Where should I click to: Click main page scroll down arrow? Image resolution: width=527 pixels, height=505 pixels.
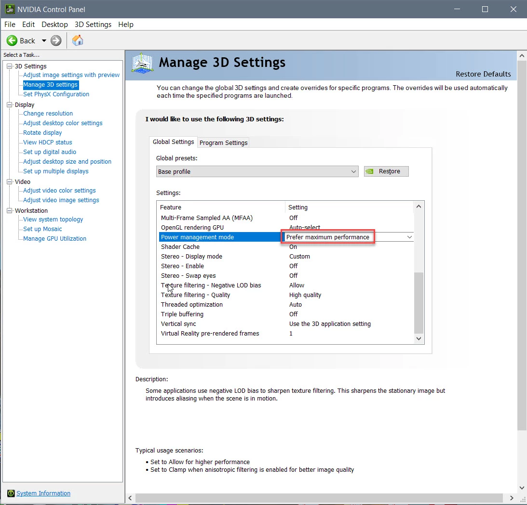(x=522, y=488)
